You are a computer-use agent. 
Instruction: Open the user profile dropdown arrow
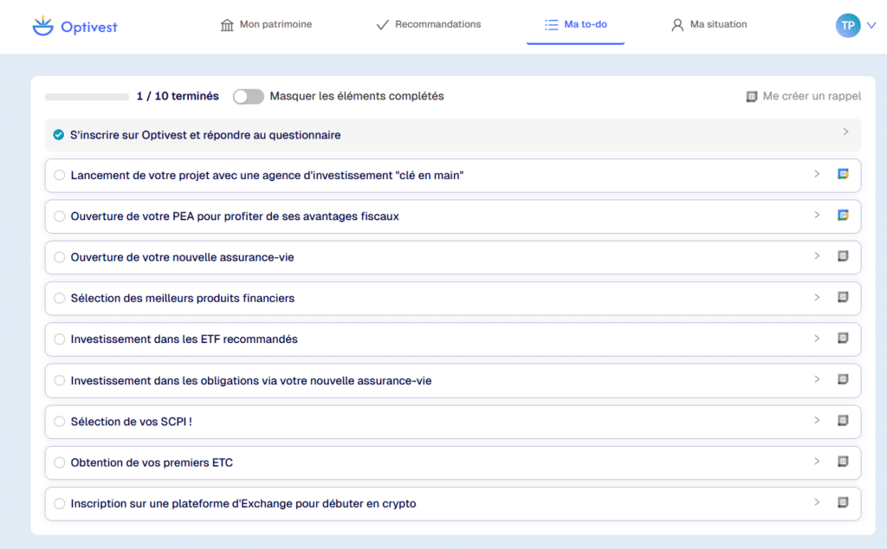[871, 25]
